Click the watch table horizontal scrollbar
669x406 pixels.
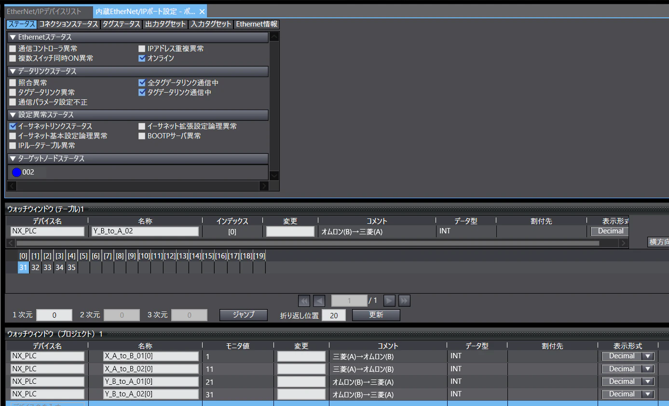(308, 244)
